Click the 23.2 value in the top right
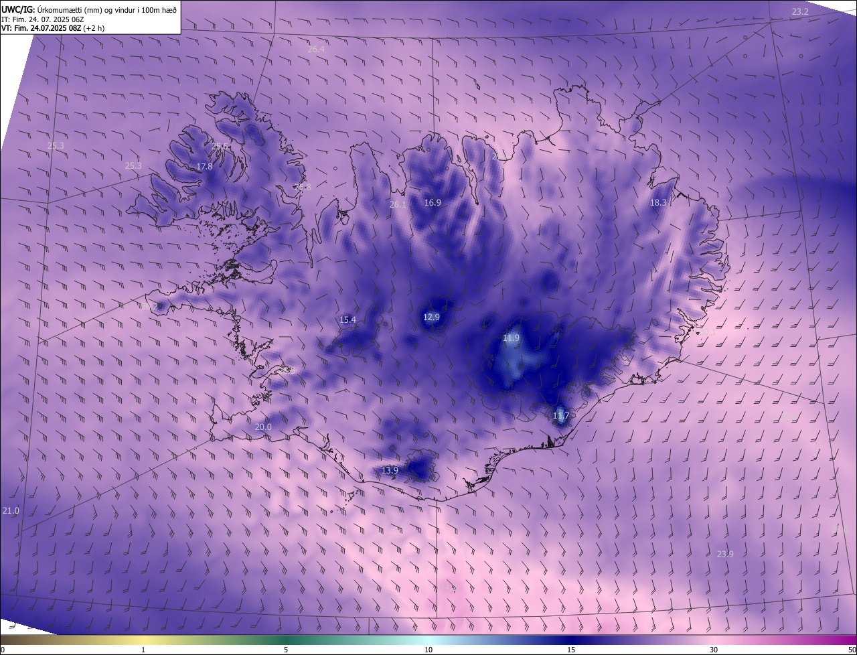Image resolution: width=857 pixels, height=655 pixels. coord(800,12)
